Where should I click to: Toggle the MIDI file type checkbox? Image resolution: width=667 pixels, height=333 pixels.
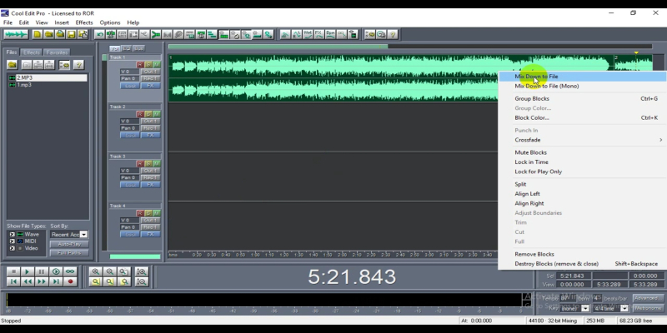tap(12, 241)
